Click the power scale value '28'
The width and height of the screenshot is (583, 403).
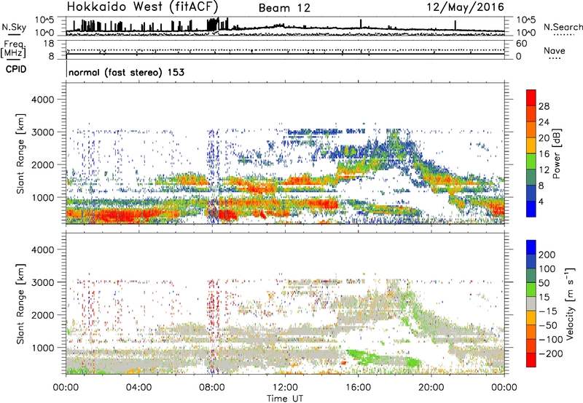click(544, 106)
